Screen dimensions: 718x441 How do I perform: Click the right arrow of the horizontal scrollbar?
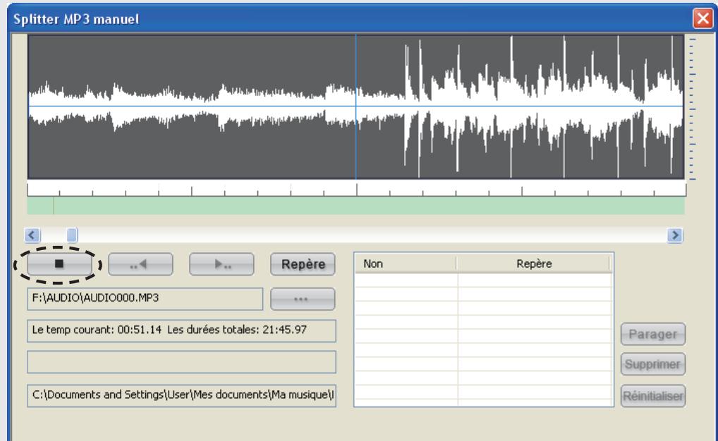[x=675, y=235]
